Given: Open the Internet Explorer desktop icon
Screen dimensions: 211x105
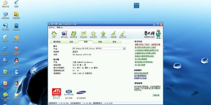Looking at the screenshot, I should pyautogui.click(x=5, y=51).
